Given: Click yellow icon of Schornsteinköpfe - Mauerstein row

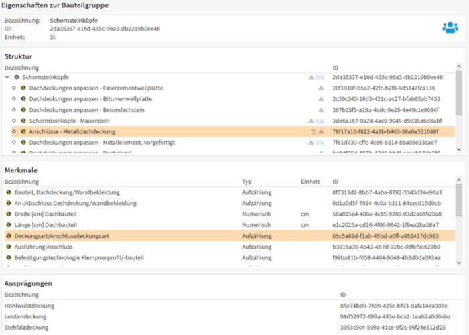Looking at the screenshot, I should click(23, 121).
